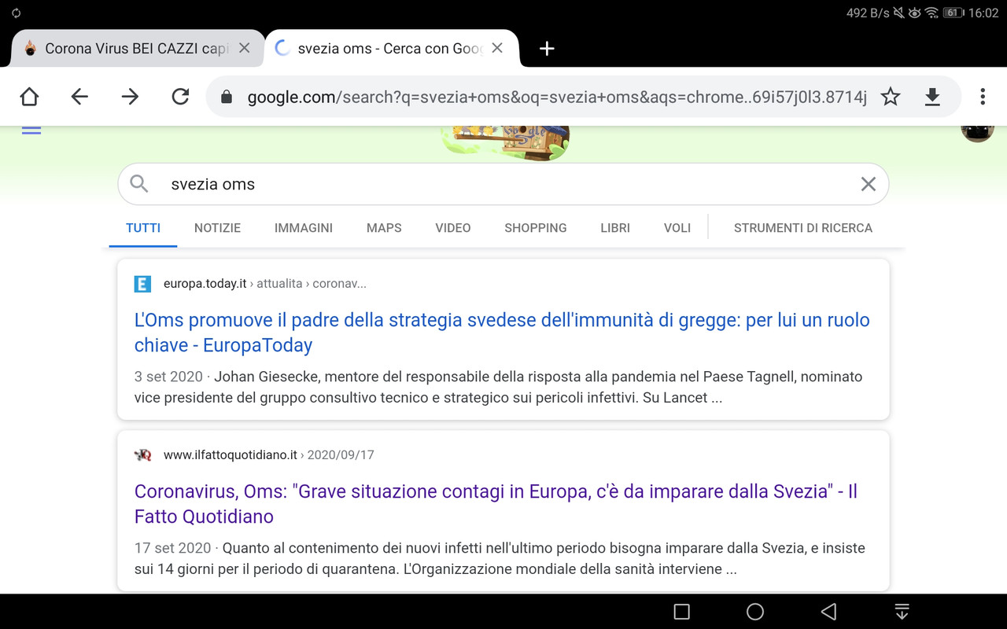Tap the Chrome home icon
Screen dimensions: 1007x629
point(29,97)
